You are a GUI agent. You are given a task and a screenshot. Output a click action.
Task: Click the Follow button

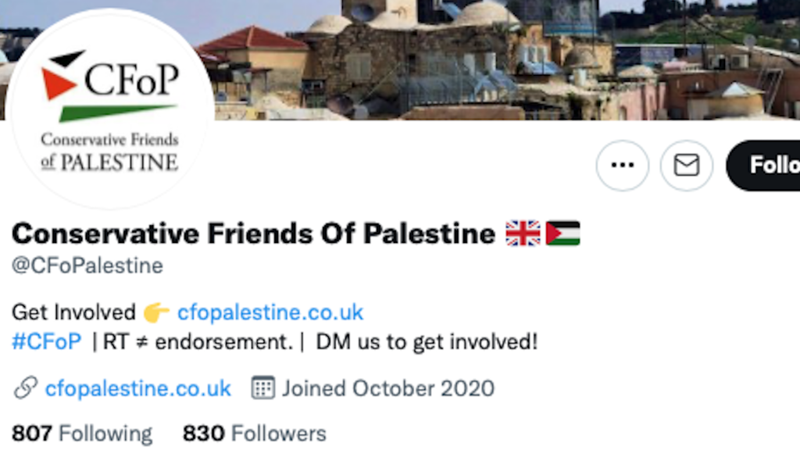pos(766,166)
